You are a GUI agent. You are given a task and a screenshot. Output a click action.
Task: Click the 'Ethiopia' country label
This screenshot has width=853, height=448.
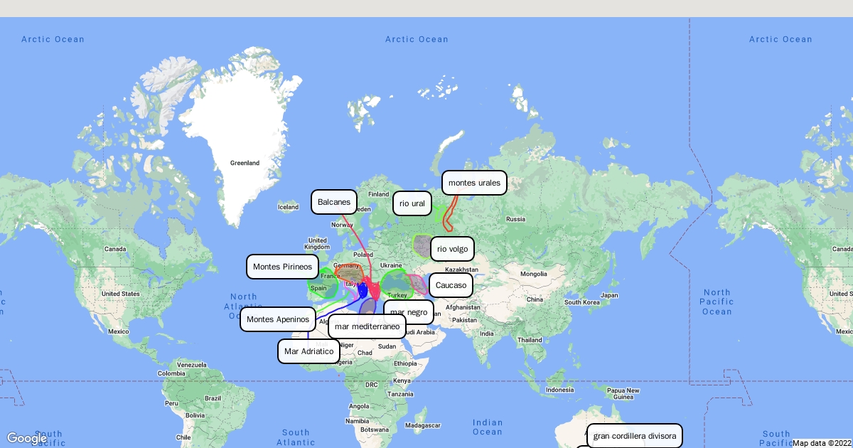click(406, 363)
